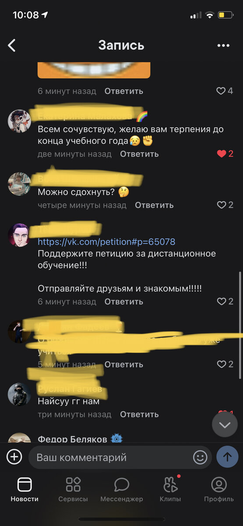Screen dimensions: 243x526
Task: Jump down using the round chevron button
Action: point(225,425)
